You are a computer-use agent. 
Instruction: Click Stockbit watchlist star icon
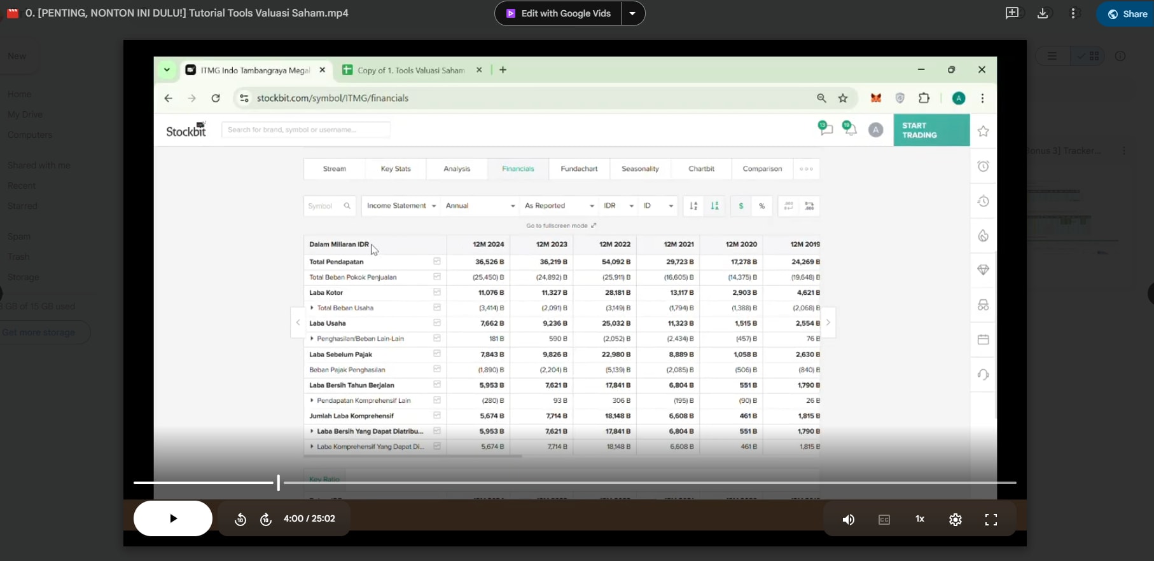(984, 131)
